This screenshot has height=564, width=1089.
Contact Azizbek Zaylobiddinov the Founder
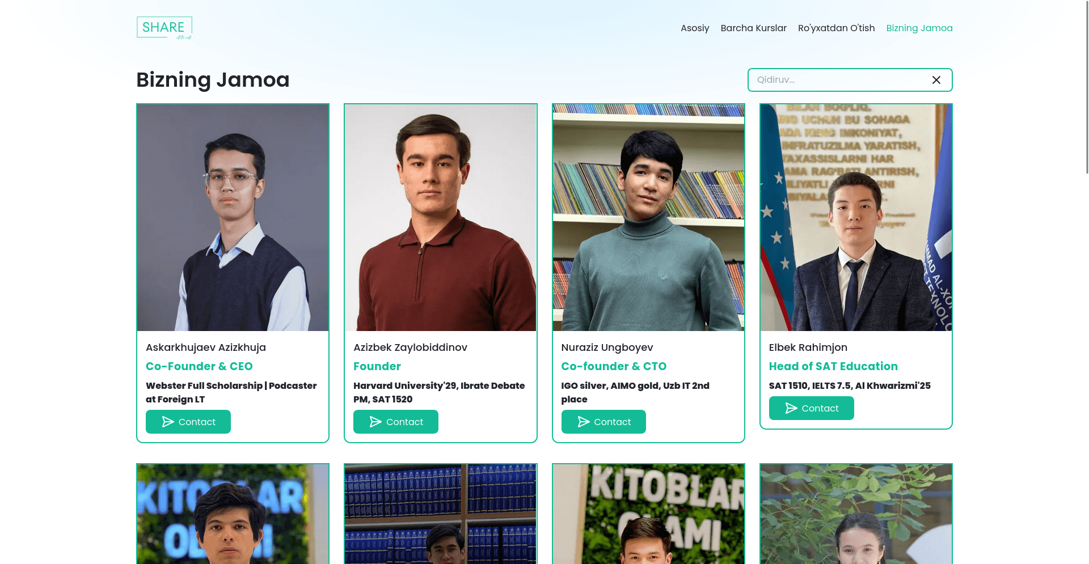(x=396, y=422)
